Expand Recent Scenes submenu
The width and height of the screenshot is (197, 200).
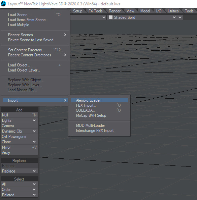35,35
